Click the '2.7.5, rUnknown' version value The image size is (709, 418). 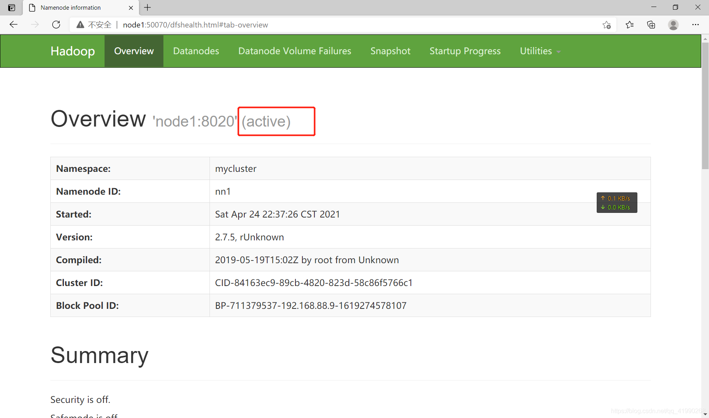249,237
